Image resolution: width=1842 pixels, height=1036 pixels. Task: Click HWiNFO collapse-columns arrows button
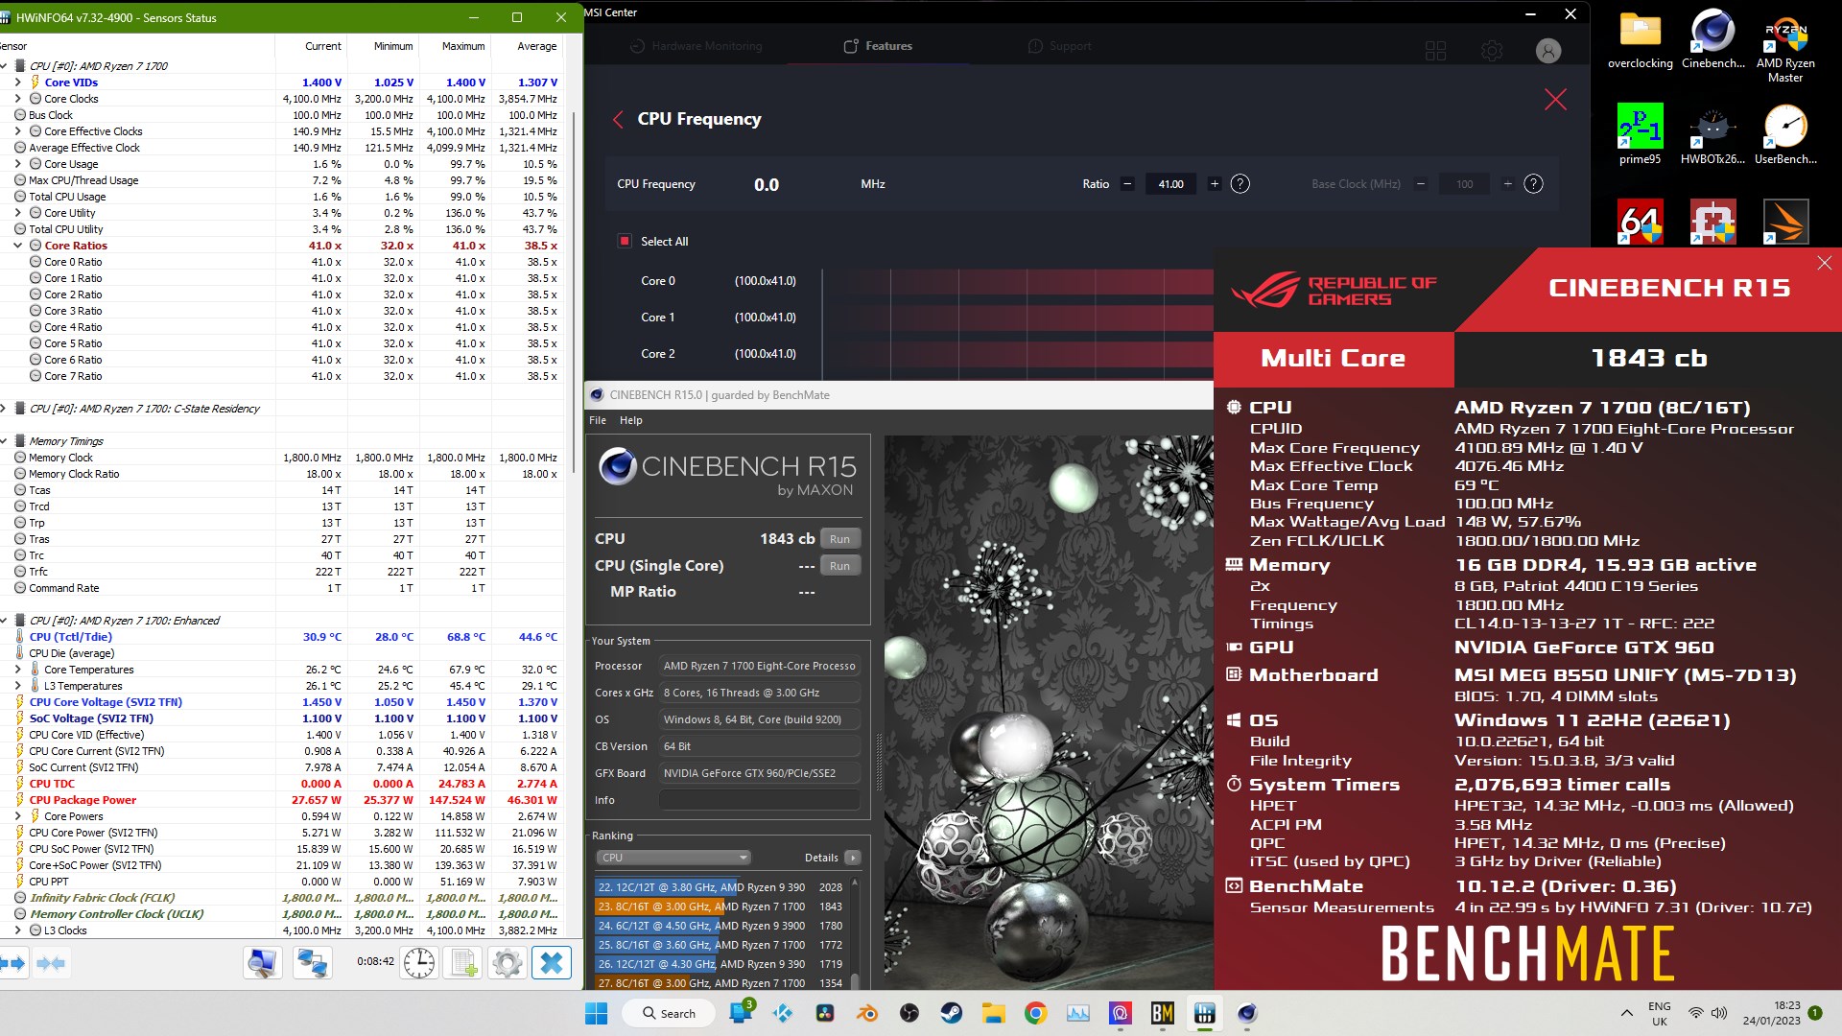pyautogui.click(x=51, y=962)
